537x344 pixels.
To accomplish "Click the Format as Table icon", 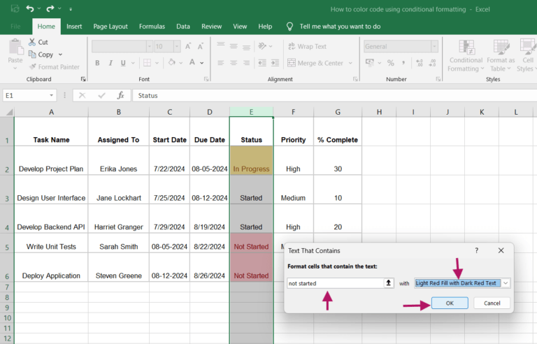I will pyautogui.click(x=501, y=47).
